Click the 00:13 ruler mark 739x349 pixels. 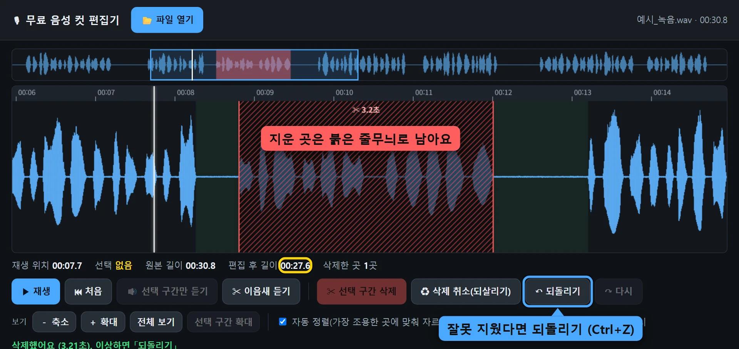pyautogui.click(x=582, y=92)
